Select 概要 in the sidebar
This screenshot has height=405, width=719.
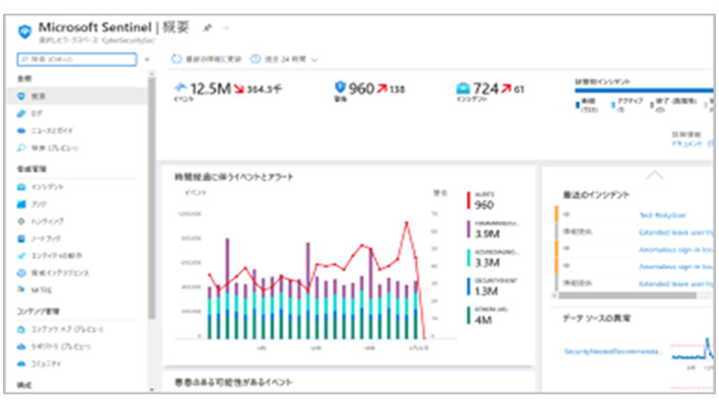tap(78, 96)
